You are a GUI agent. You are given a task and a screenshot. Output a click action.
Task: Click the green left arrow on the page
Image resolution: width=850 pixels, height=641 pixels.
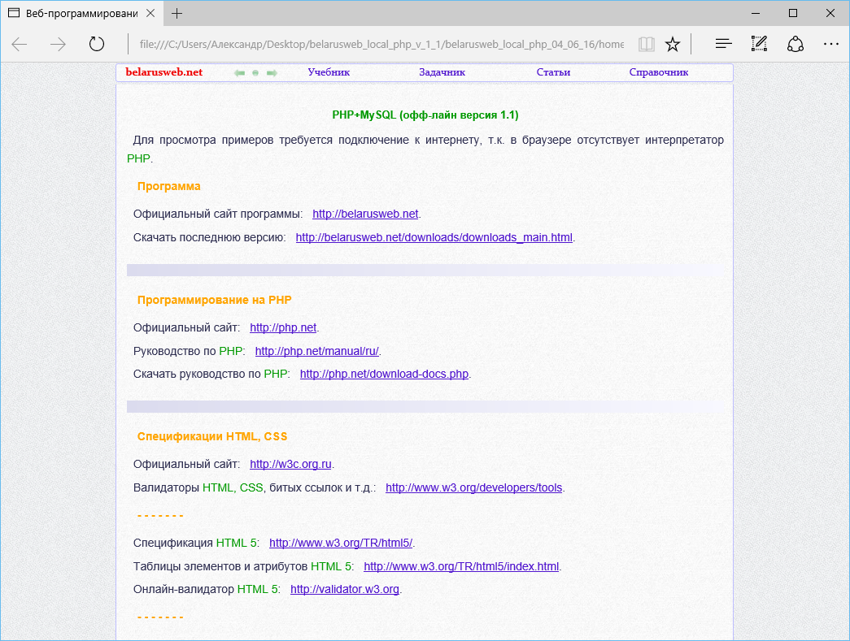click(x=239, y=73)
